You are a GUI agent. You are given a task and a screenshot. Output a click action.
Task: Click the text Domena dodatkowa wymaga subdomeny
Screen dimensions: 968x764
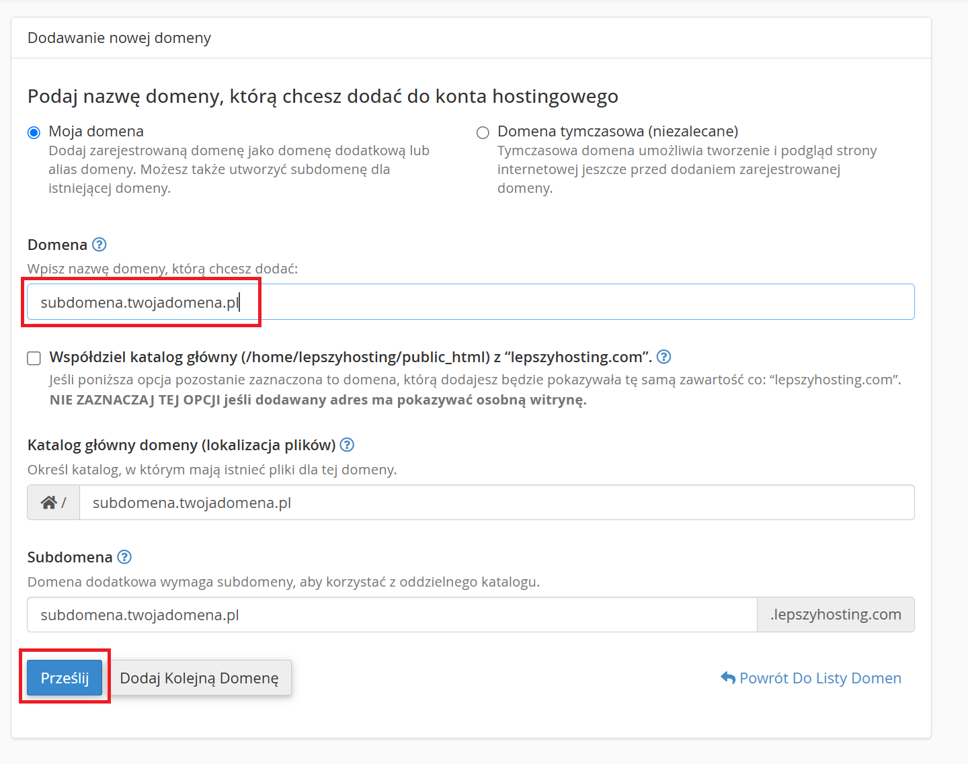tap(284, 582)
